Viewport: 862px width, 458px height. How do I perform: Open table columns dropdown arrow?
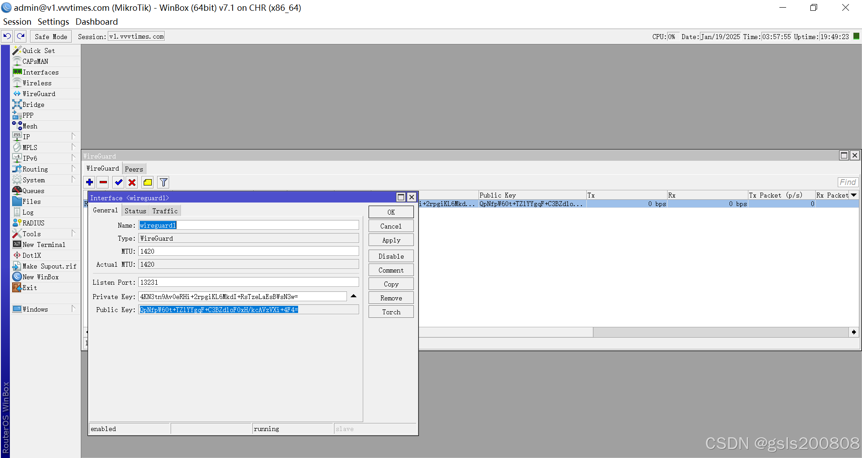tap(853, 195)
